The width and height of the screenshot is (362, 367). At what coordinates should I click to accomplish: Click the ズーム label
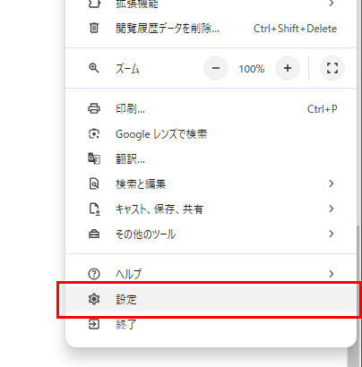click(127, 69)
